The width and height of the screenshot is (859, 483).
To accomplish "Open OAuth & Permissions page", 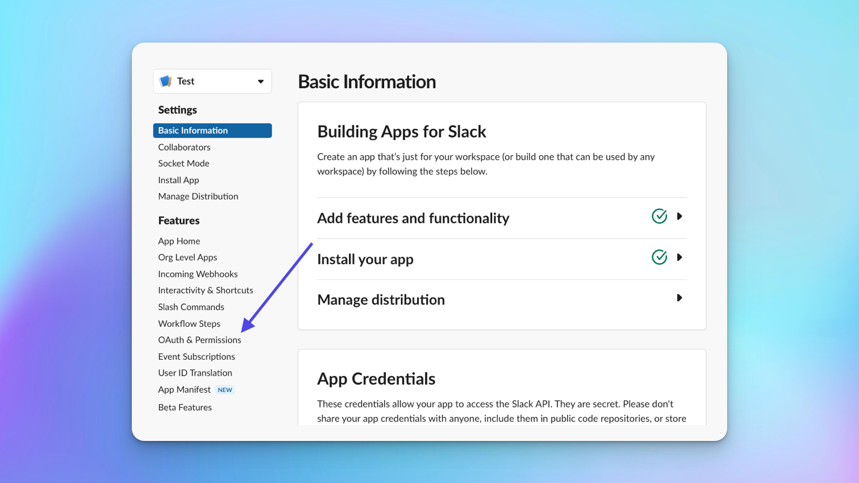I will coord(199,340).
